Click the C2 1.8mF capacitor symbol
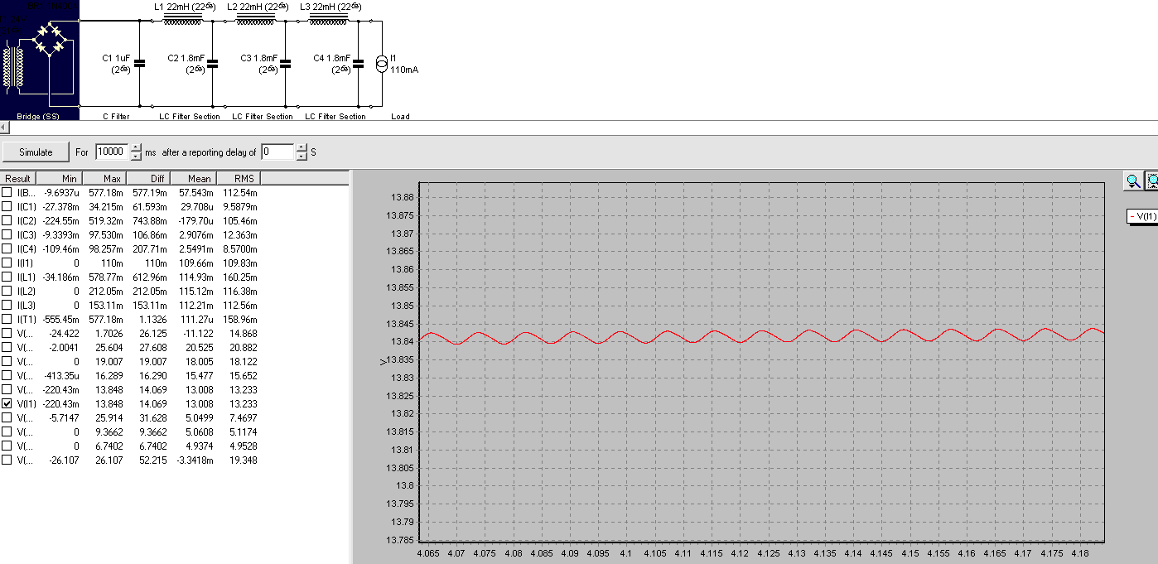 click(x=212, y=63)
